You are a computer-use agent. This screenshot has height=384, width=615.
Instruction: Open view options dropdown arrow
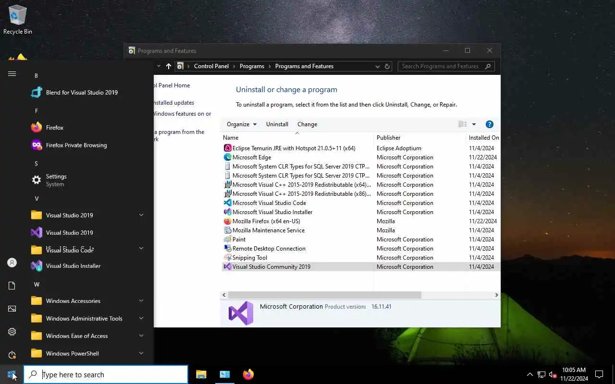pyautogui.click(x=474, y=124)
